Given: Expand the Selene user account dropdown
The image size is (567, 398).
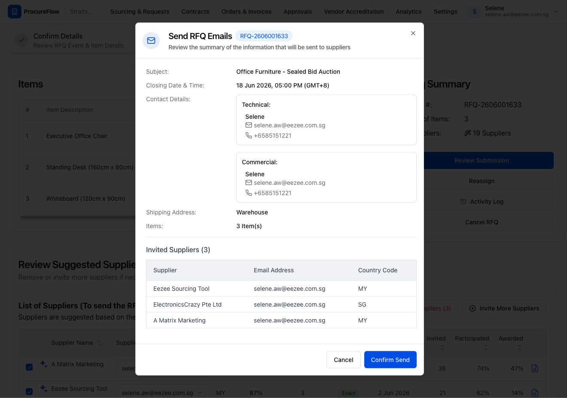Looking at the screenshot, I should (x=556, y=12).
